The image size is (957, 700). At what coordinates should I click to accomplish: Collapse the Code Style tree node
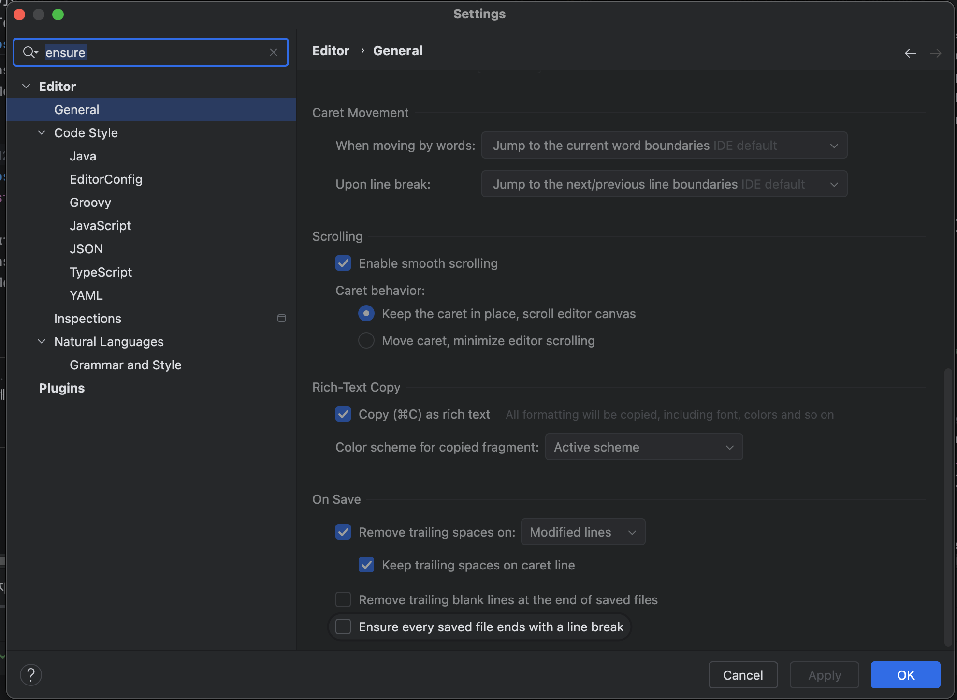point(42,133)
